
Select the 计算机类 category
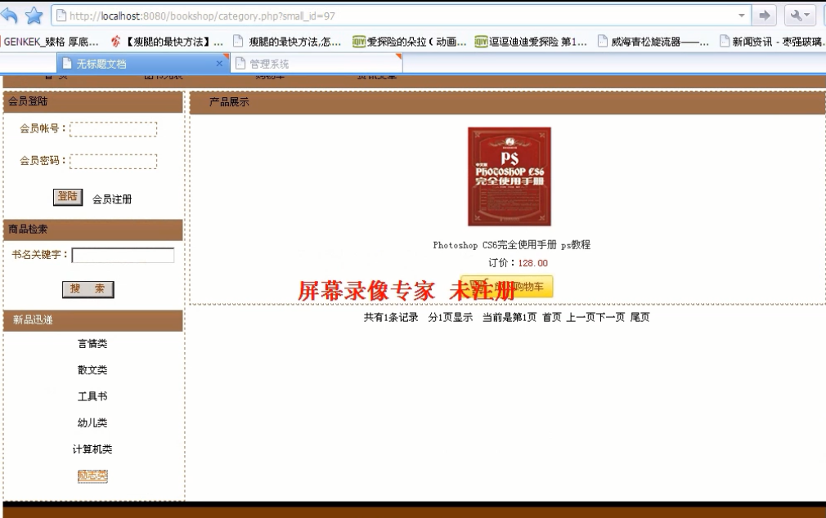pyautogui.click(x=92, y=449)
